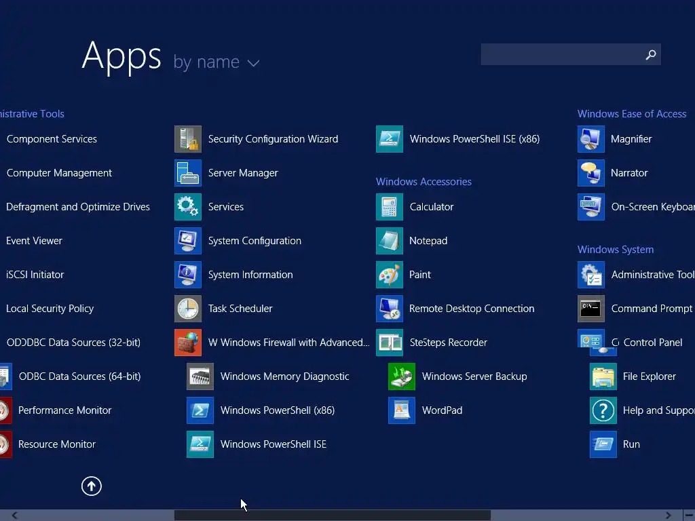Viewport: 695px width, 521px height.
Task: Click the horizontal scrollbar thumb
Action: (333, 516)
